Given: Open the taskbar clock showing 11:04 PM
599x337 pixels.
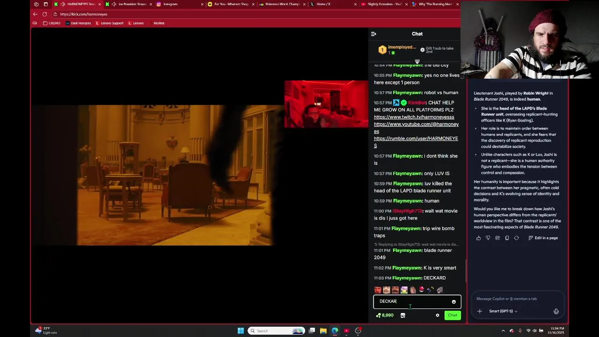Looking at the screenshot, I should [x=557, y=330].
